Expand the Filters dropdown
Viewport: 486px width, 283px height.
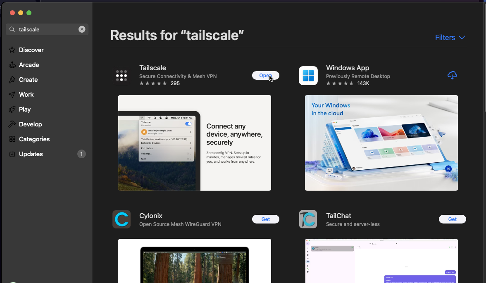pos(450,38)
